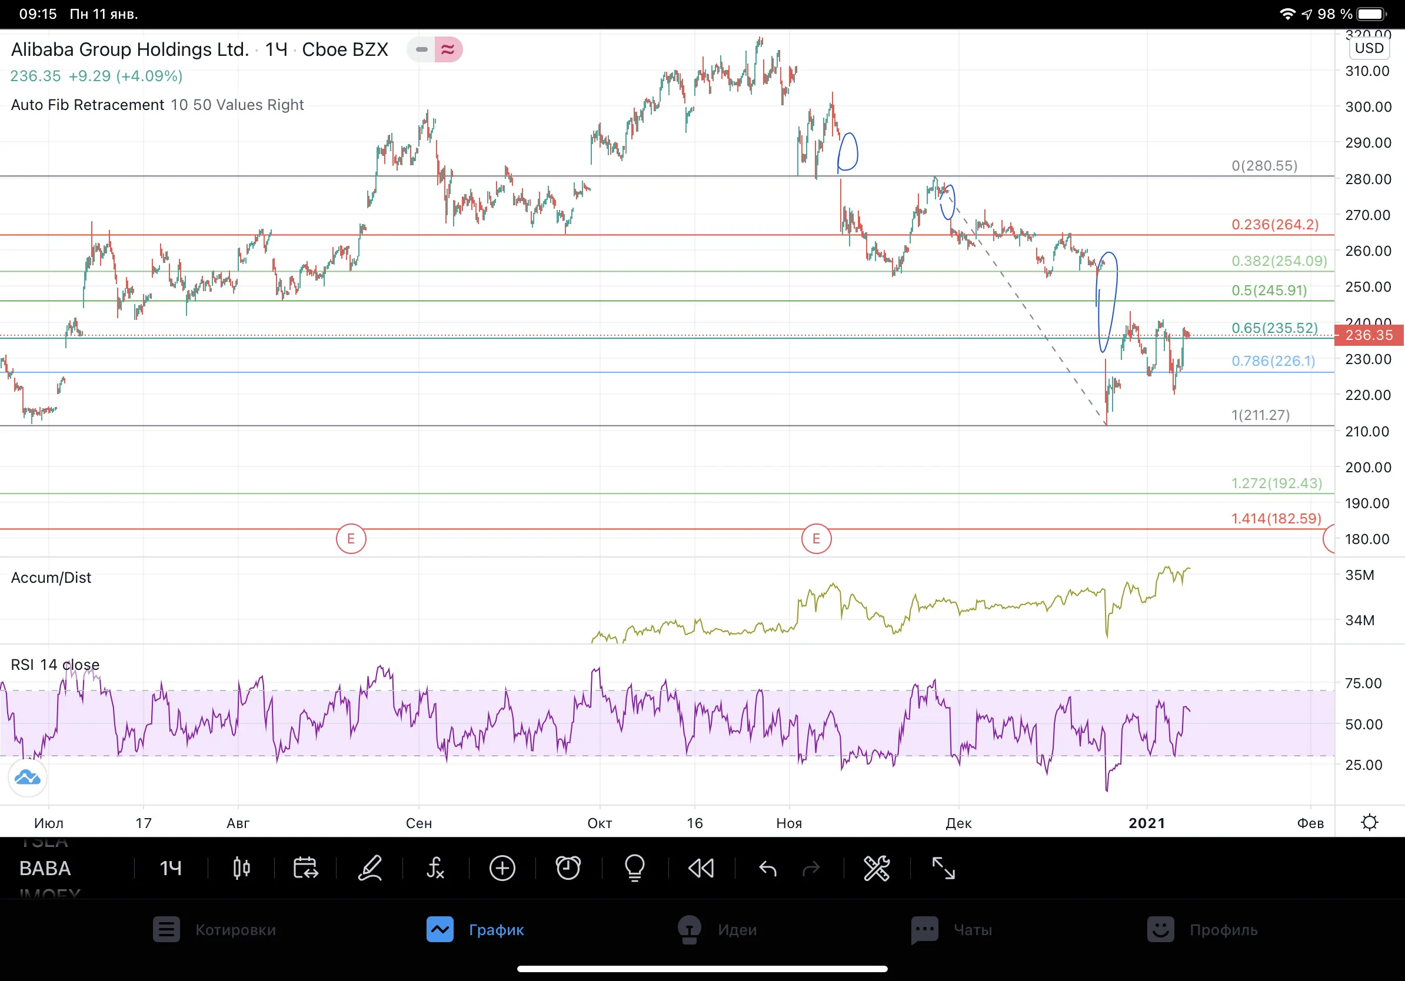
Task: Switch to the Котировки tab
Action: click(214, 930)
